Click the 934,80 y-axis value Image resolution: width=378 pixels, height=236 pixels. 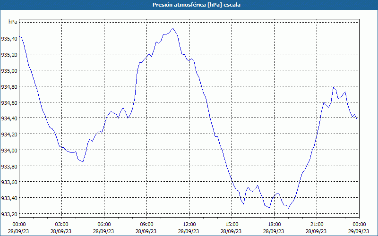click(9, 87)
